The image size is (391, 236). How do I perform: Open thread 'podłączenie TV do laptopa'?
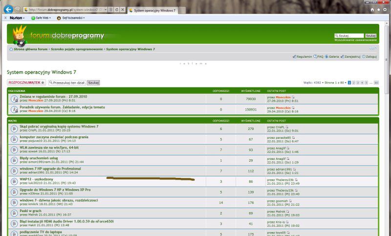tap(41, 232)
